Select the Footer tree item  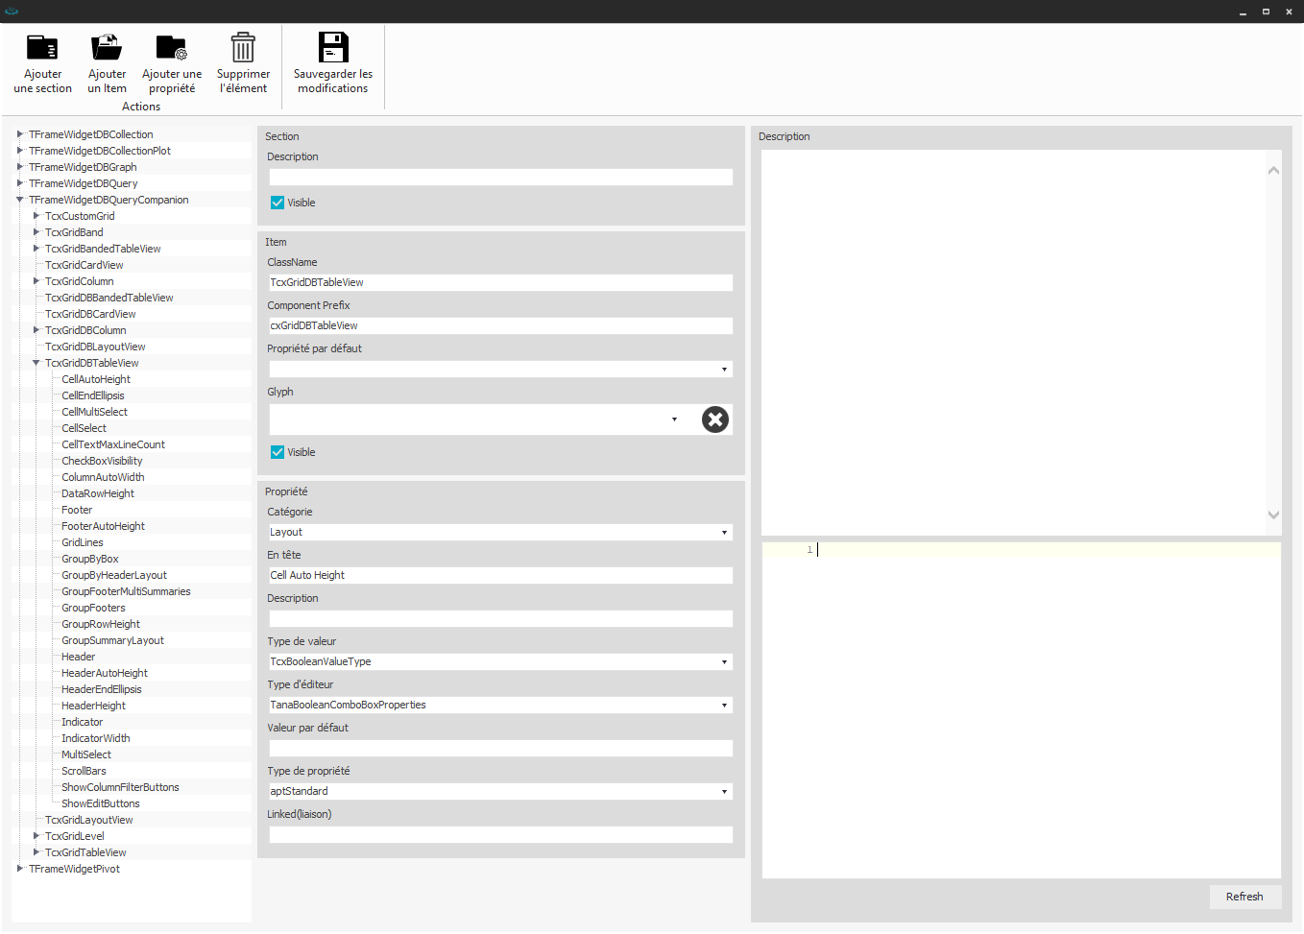tap(77, 510)
